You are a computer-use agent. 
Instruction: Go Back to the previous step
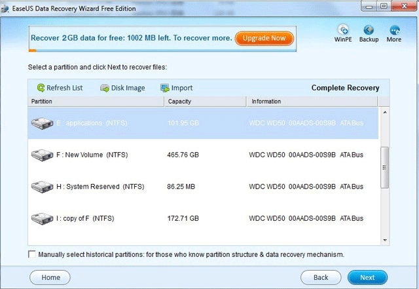(320, 277)
